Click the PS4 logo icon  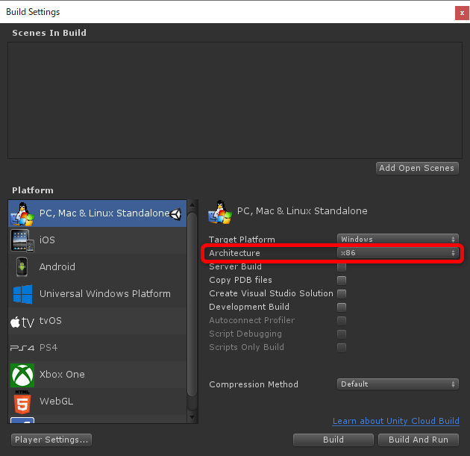point(22,348)
